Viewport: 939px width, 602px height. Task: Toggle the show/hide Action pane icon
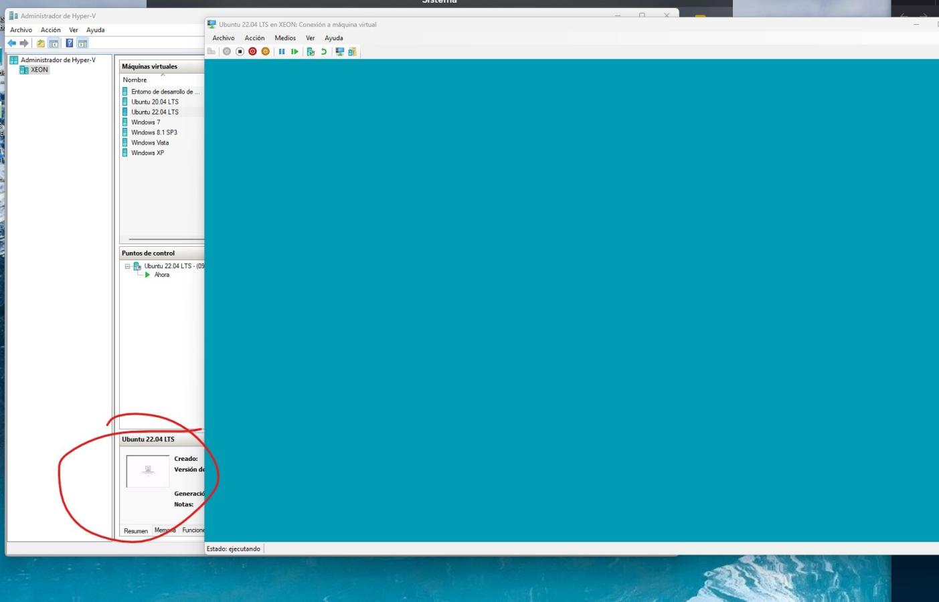click(x=82, y=43)
